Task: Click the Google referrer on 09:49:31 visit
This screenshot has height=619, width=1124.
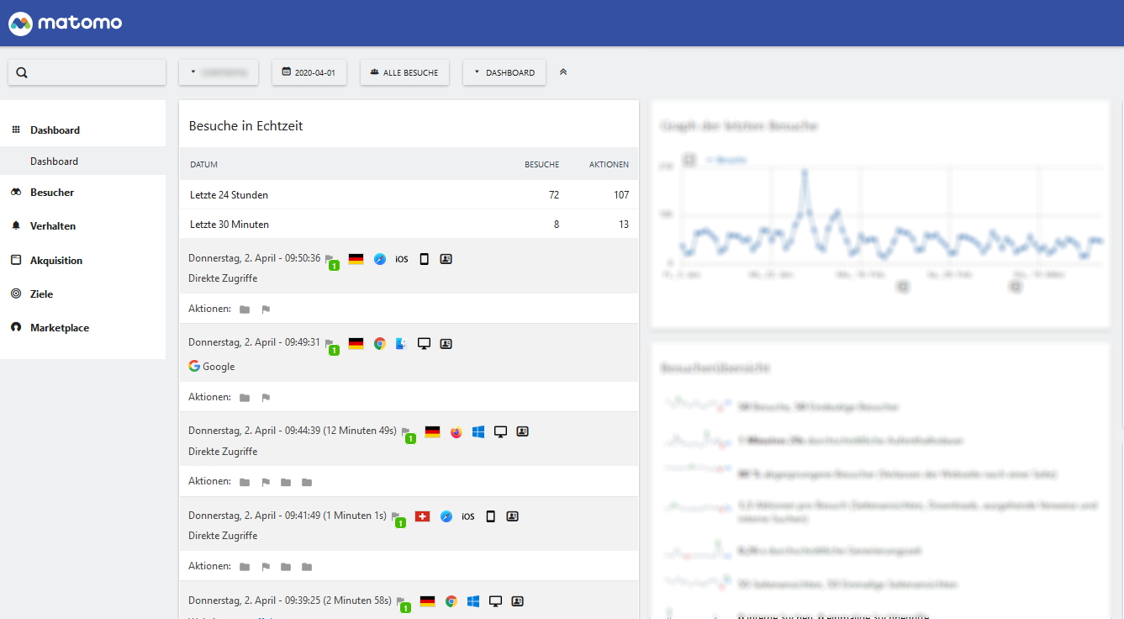Action: (212, 367)
